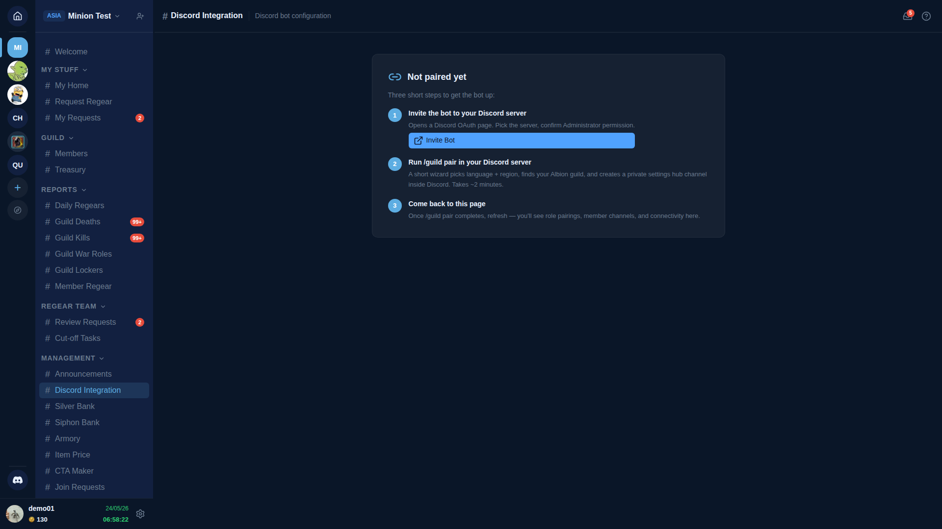Select the MI guild avatar
This screenshot has height=529, width=942.
coord(18,48)
